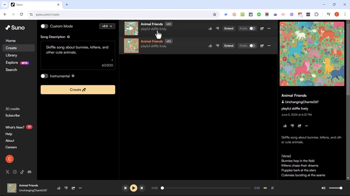Go to Home in the sidebar
350x196 pixels.
pos(11,41)
